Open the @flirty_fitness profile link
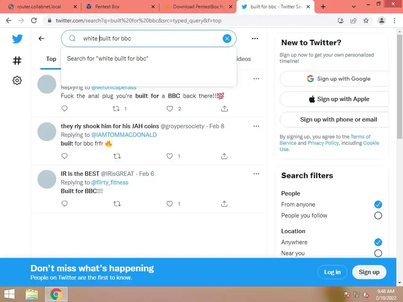 pyautogui.click(x=110, y=182)
